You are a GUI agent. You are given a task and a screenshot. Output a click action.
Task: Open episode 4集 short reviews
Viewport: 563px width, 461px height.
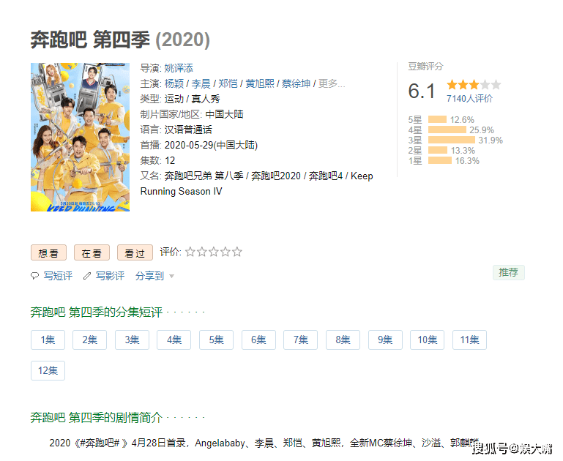coord(174,340)
